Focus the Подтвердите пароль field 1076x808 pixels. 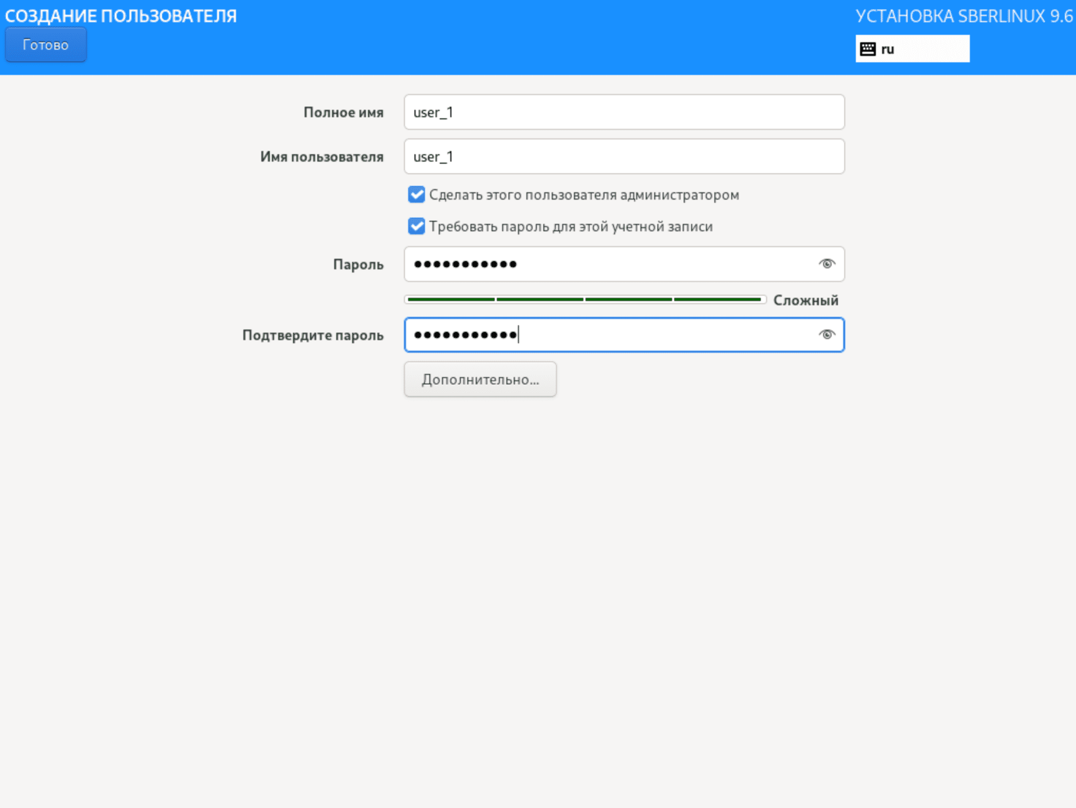coord(624,335)
